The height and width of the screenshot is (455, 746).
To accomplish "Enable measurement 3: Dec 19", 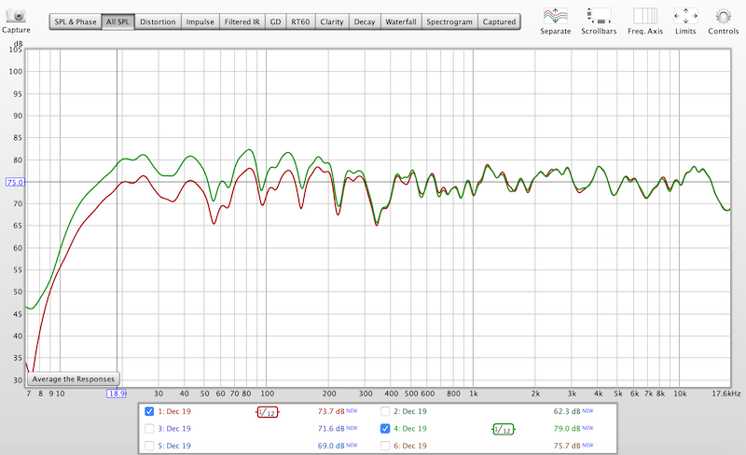I will 149,428.
